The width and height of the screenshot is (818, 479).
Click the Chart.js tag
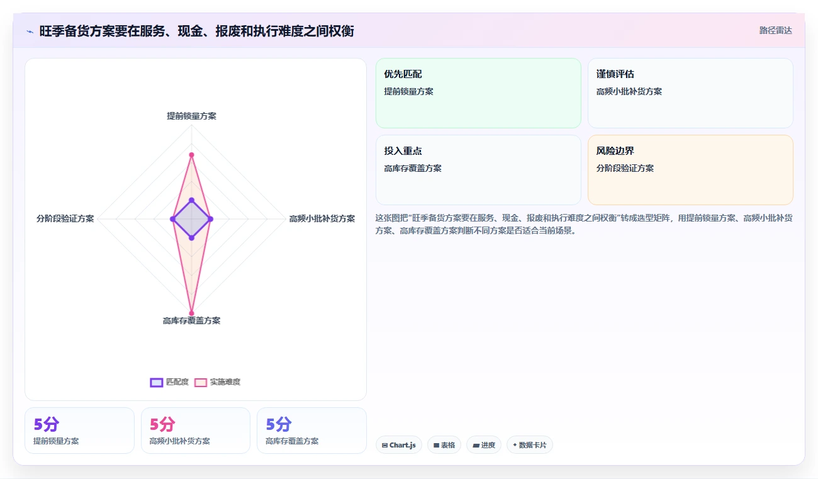click(x=399, y=445)
